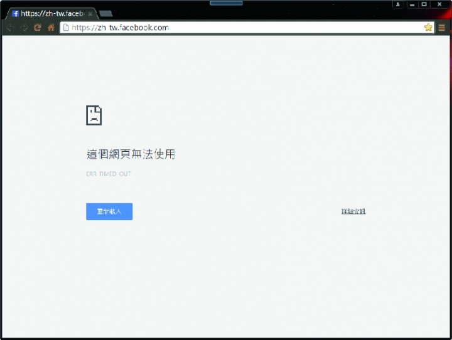
Task: Close the zh-tw.facebook tab
Action: click(90, 14)
